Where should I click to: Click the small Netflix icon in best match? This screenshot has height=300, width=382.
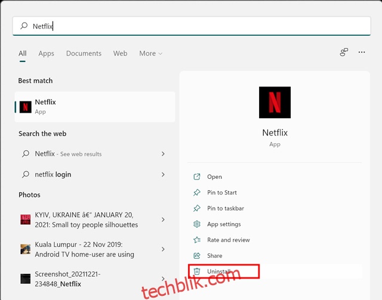[x=25, y=107]
